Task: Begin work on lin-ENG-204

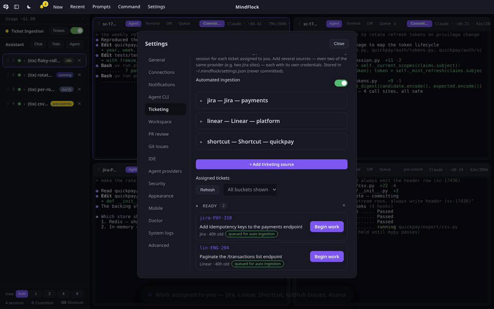Action: click(327, 256)
